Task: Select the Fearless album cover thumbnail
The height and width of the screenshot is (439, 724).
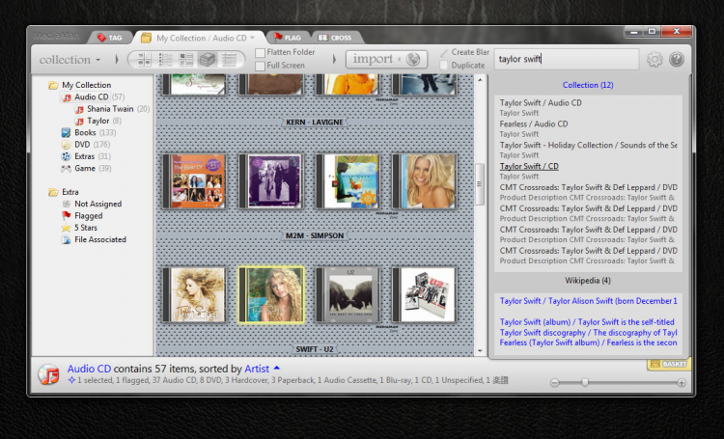Action: [194, 294]
